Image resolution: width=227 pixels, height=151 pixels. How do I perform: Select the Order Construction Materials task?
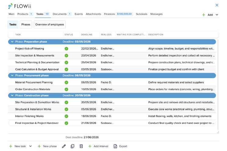pyautogui.click(x=112, y=90)
